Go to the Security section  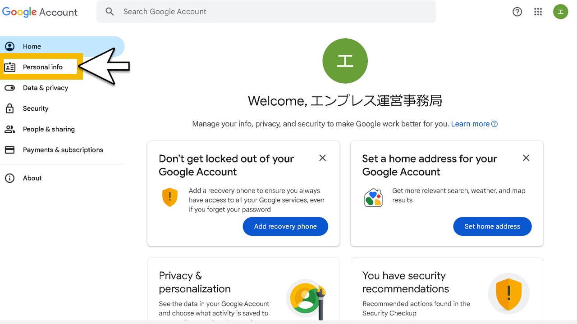[x=35, y=108]
